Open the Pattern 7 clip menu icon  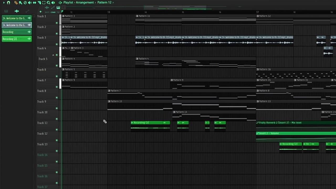[x=109, y=91]
